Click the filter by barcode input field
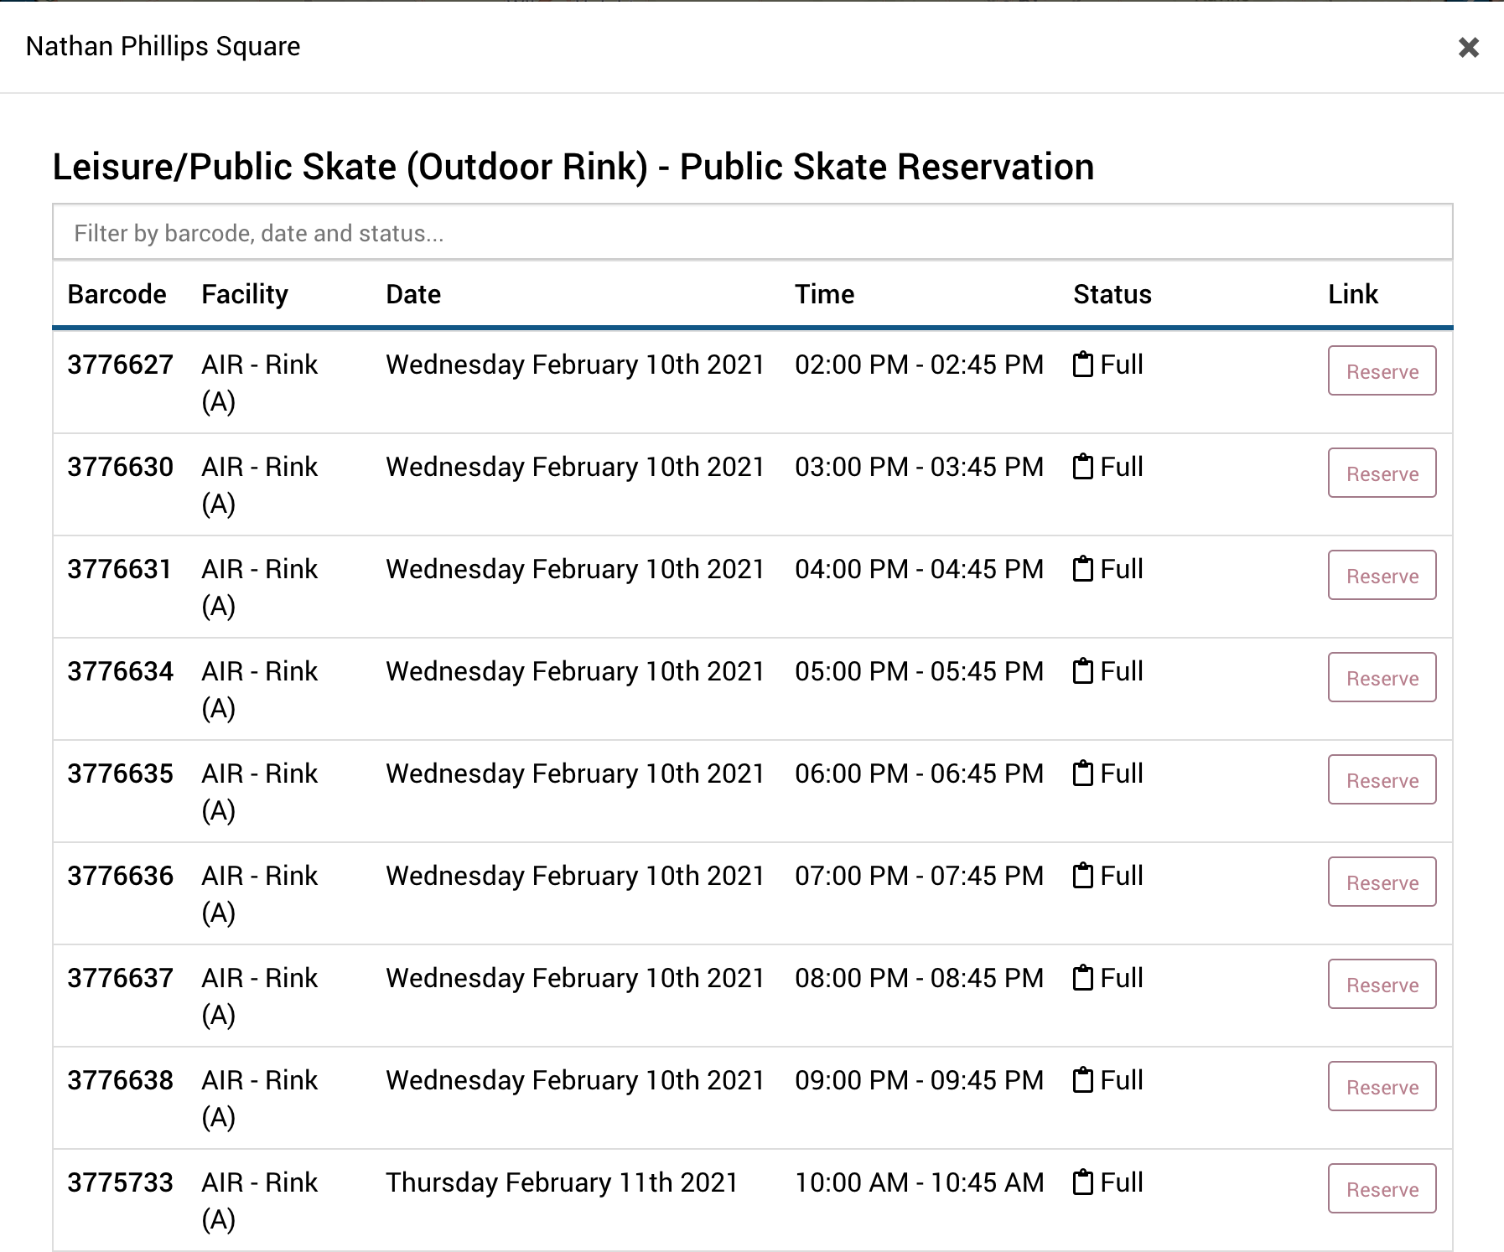1504x1252 pixels. click(752, 232)
